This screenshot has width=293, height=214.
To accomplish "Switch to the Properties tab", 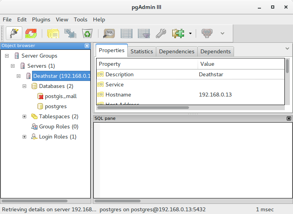I will (x=112, y=51).
